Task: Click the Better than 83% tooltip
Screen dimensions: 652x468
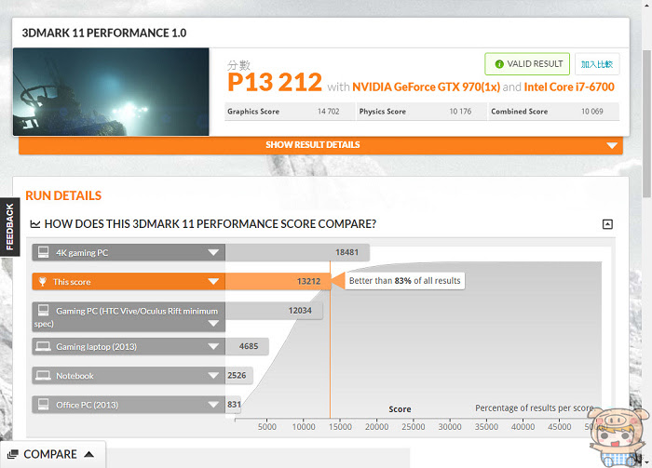Action: [404, 281]
